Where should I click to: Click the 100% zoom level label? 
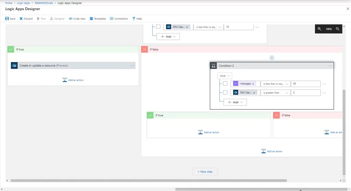329,29
